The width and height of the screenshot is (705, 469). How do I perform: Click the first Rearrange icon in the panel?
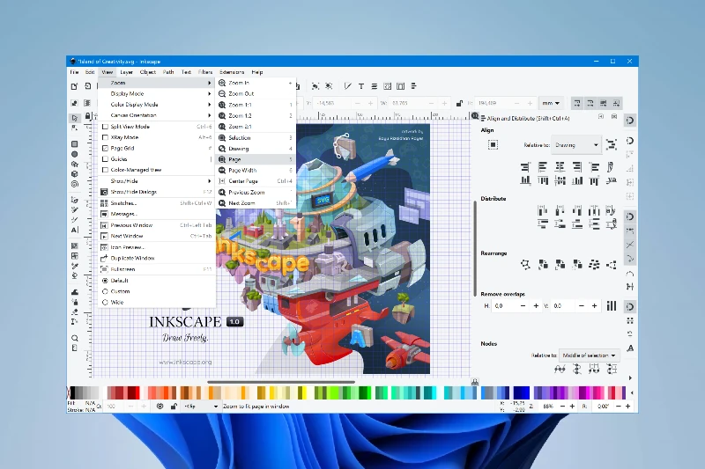[x=525, y=264]
